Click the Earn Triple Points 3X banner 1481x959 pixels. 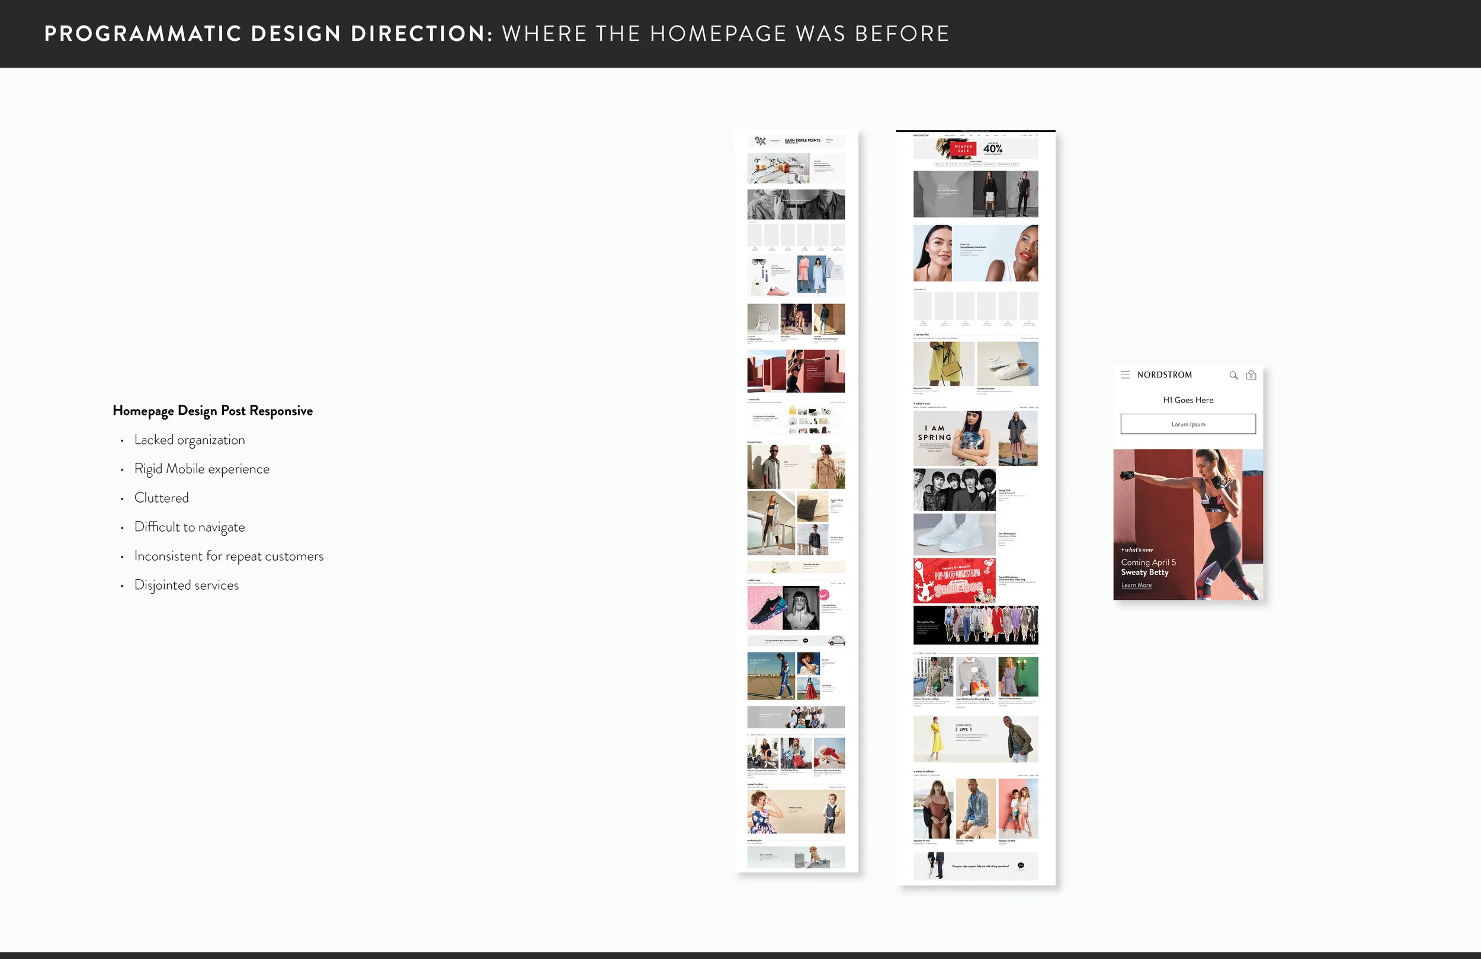798,140
